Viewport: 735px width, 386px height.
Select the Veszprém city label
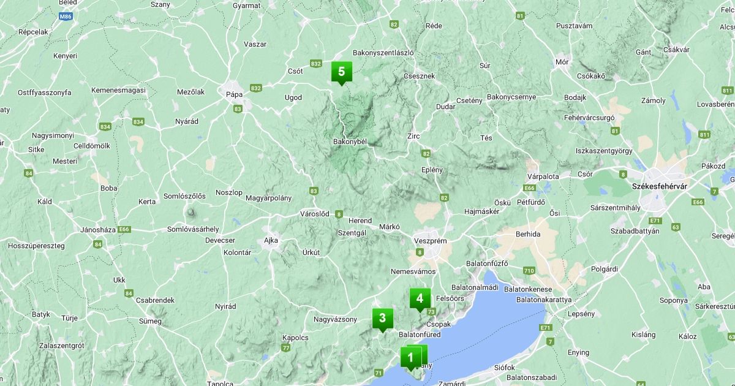pos(431,241)
